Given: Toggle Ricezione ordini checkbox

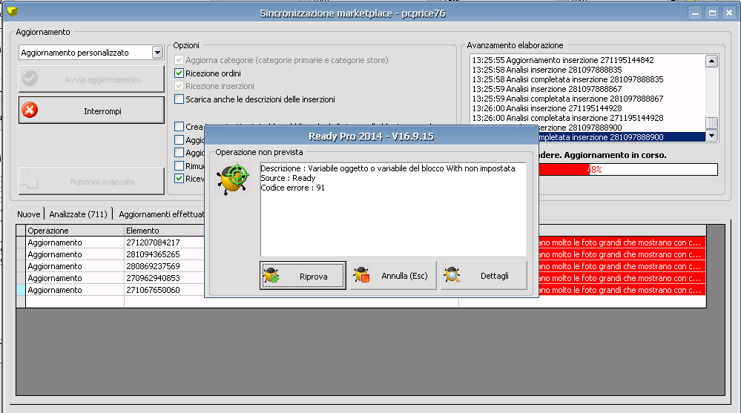Looking at the screenshot, I should tap(179, 73).
